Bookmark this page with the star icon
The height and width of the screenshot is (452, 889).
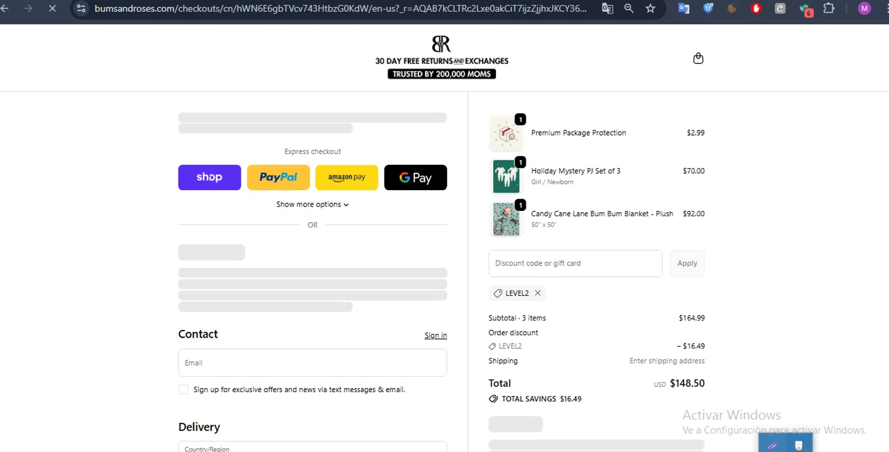pyautogui.click(x=651, y=8)
